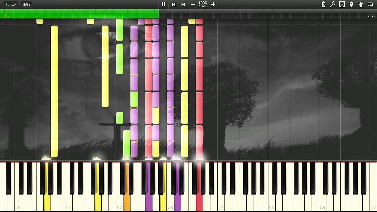Click the 100% 89 BPM tempo readout
377x212 pixels.
tap(203, 4)
